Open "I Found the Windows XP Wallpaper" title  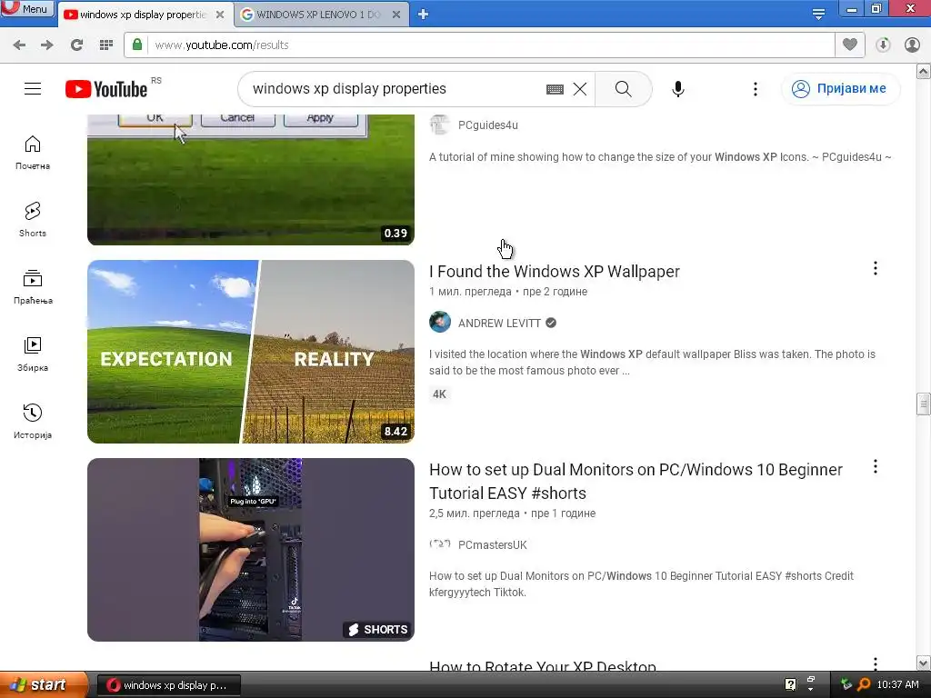554,271
